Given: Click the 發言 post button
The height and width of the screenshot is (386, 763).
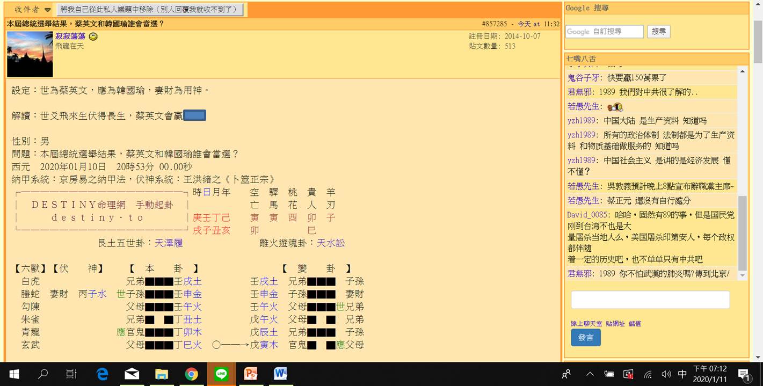Looking at the screenshot, I should [x=586, y=338].
